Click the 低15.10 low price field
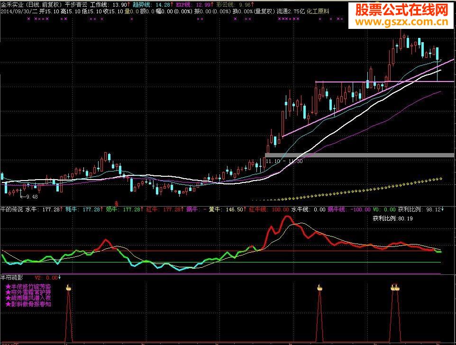Screen dimensions: 456x345 (92, 11)
